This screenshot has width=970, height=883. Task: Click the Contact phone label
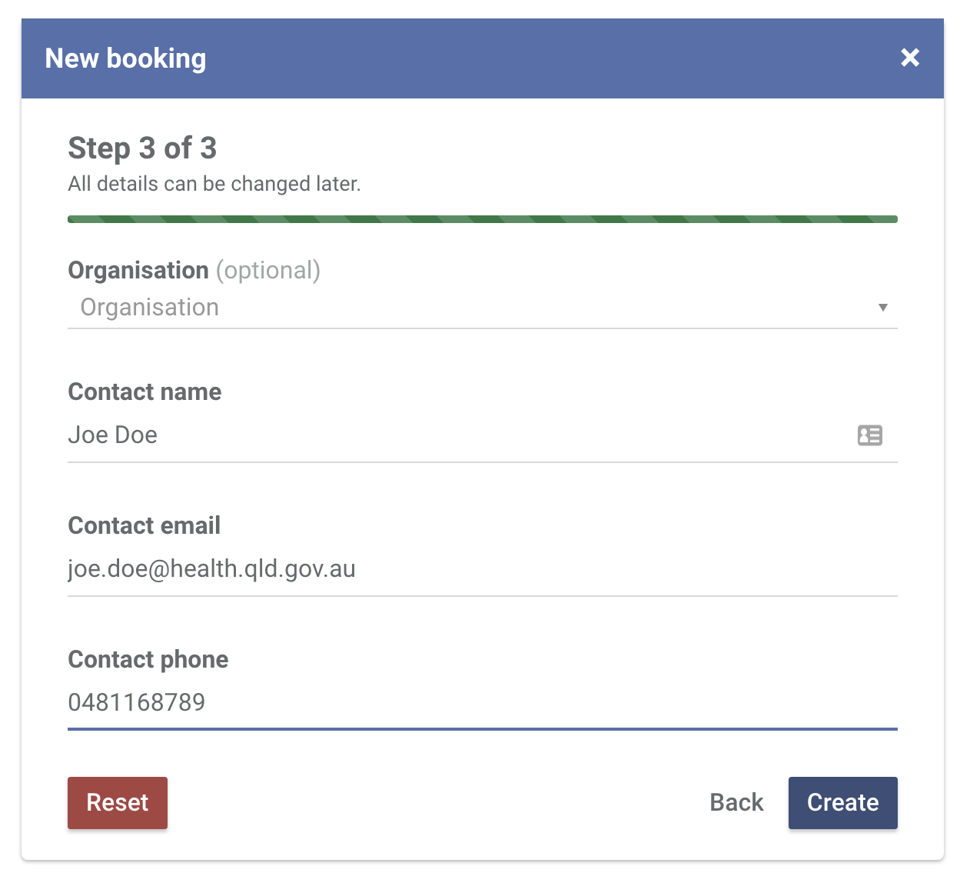click(x=148, y=659)
